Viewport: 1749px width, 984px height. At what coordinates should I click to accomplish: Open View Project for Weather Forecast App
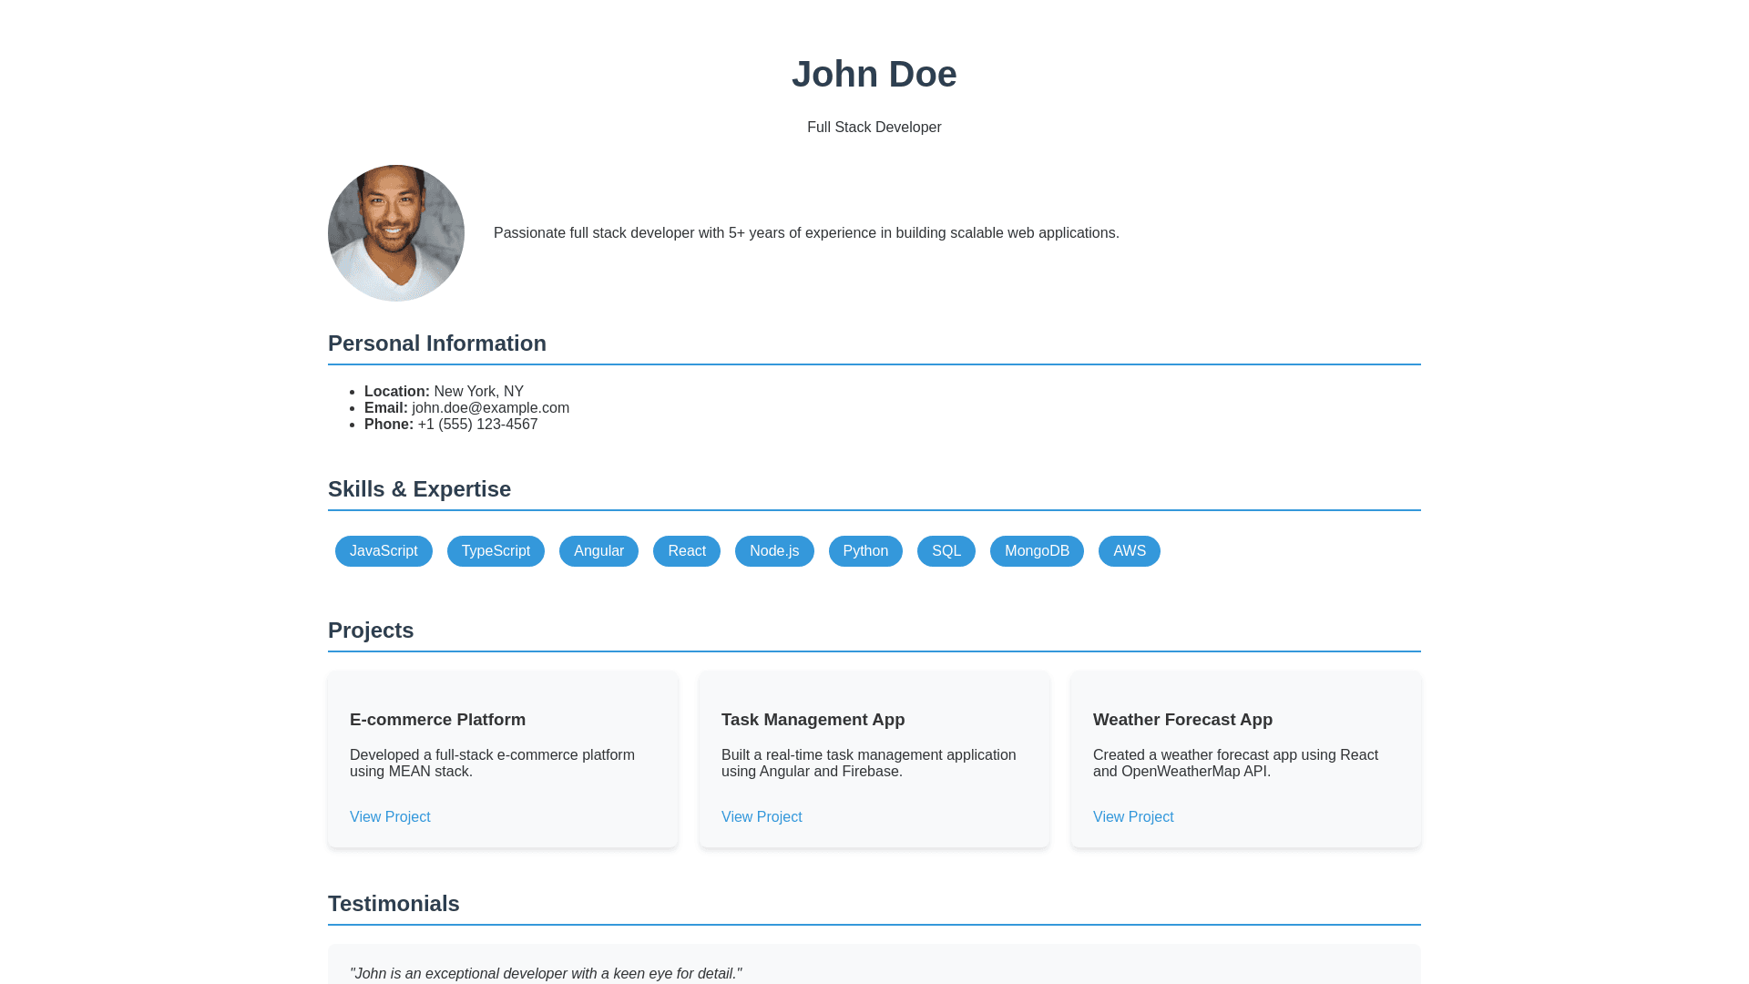(x=1133, y=817)
